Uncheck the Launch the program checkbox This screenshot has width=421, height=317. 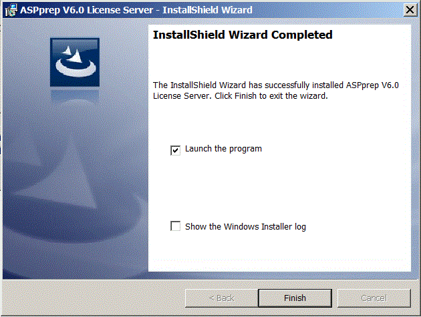tap(175, 150)
